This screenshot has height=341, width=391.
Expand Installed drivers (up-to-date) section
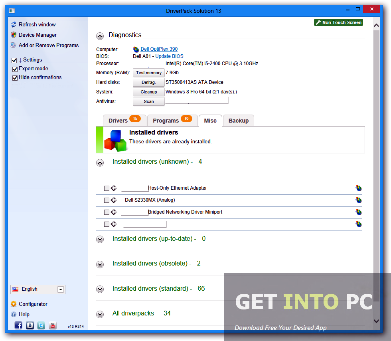[x=100, y=239]
